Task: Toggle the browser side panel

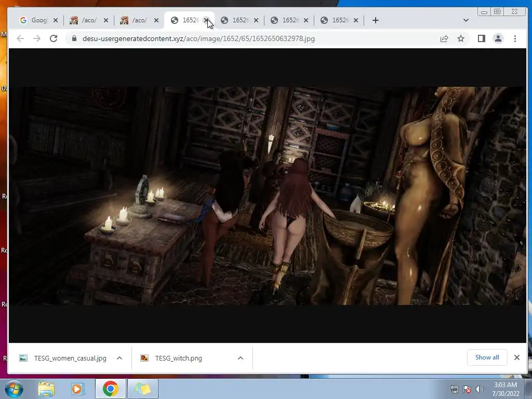Action: (x=482, y=38)
